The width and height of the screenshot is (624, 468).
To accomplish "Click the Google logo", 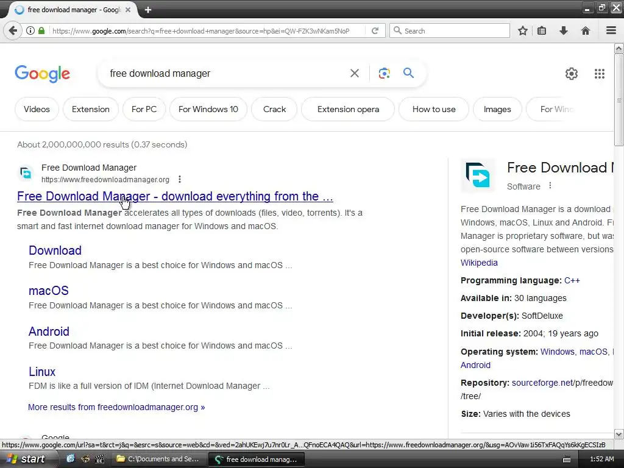I will [42, 74].
